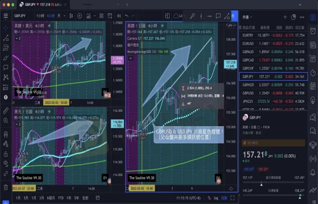Undo the last chart action
Image resolution: width=318 pixels, height=204 pixels.
127,16
